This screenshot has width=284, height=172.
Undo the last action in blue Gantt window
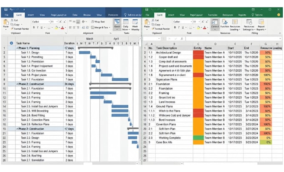pyautogui.click(x=11, y=10)
